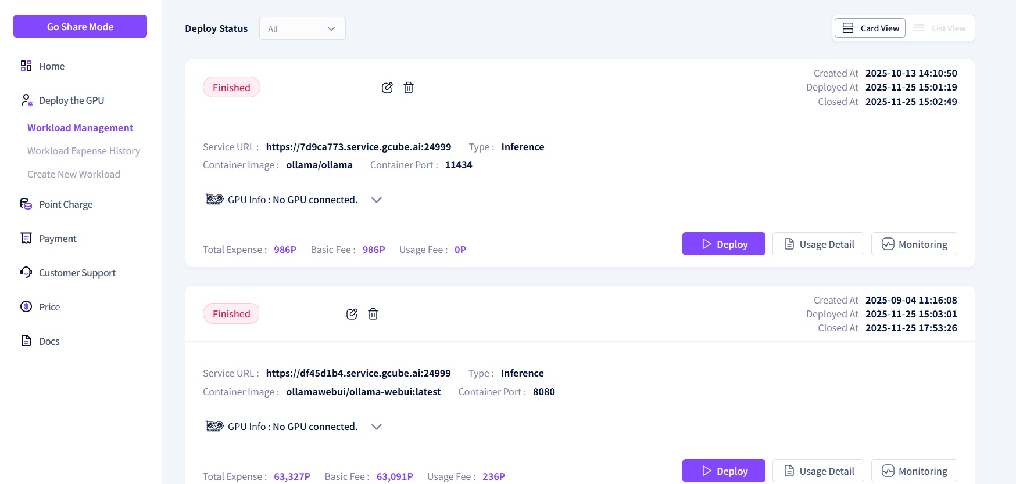Open the Docs page in sidebar
Viewport: 1016px width, 484px height.
(49, 341)
